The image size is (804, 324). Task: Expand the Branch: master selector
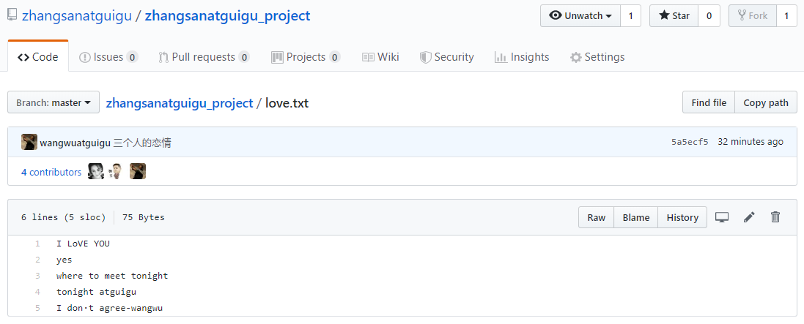pos(54,103)
